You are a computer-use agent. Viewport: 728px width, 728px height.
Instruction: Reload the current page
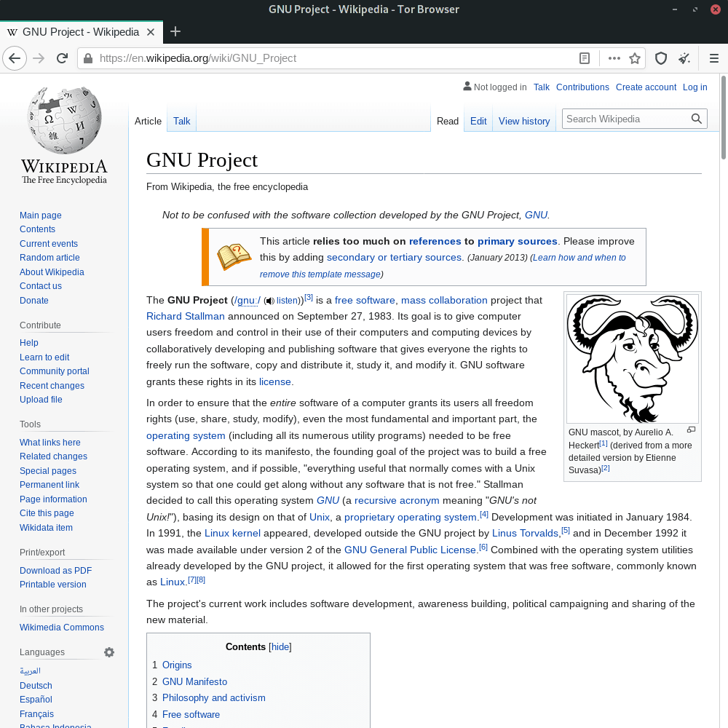(62, 58)
